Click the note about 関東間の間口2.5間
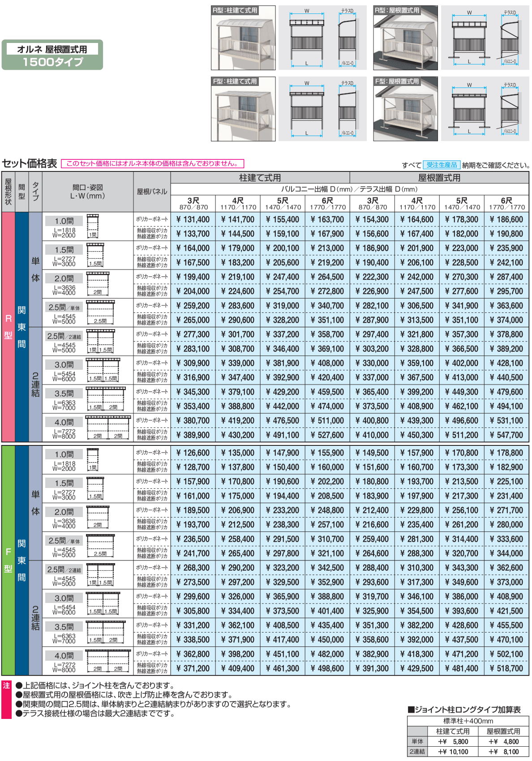This screenshot has height=761, width=532. coord(153,704)
